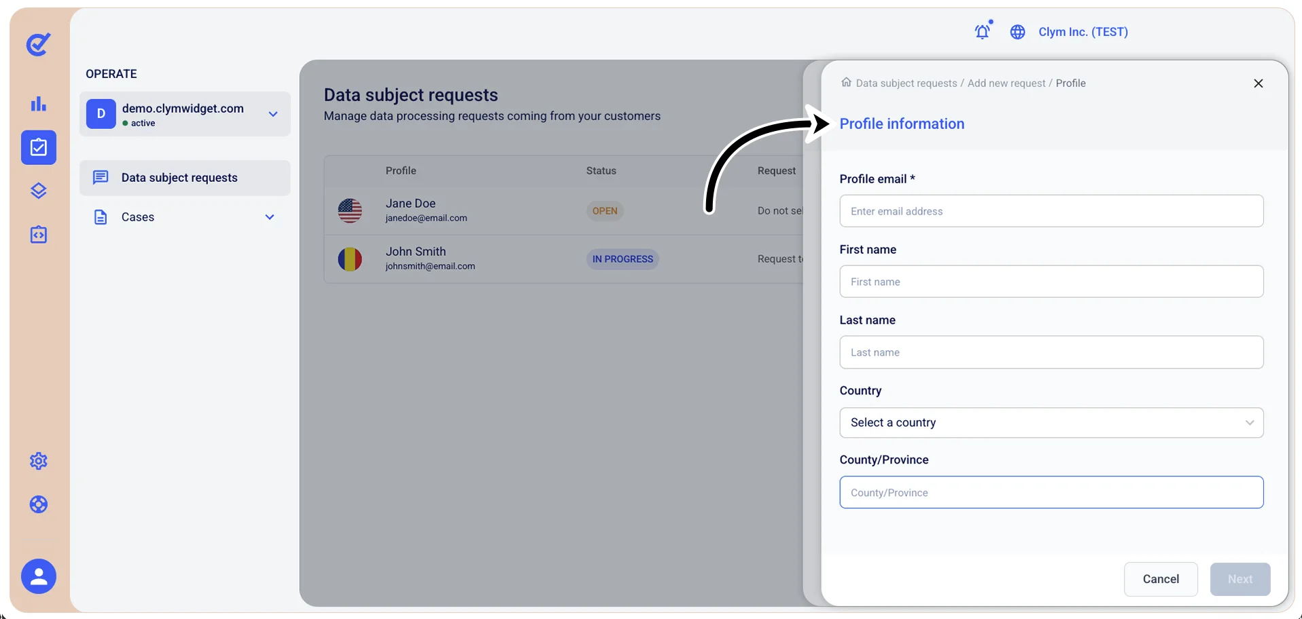Click the IN PROGRESS status badge
This screenshot has width=1302, height=619.
tap(622, 259)
